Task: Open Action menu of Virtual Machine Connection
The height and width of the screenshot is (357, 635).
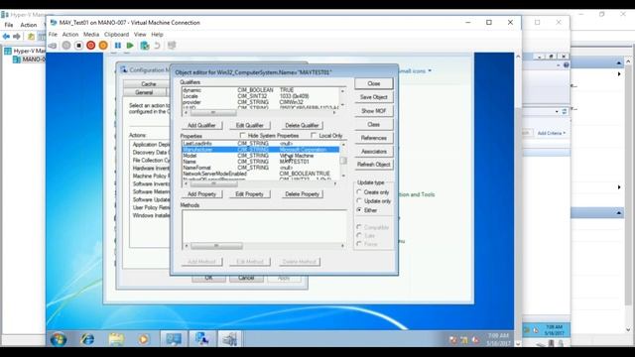Action: coord(70,35)
